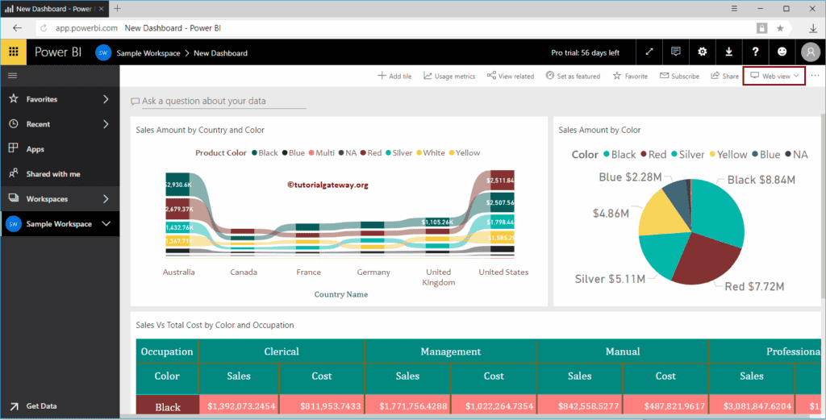The height and width of the screenshot is (420, 826).
Task: Click the download arrow icon in header
Action: [729, 52]
